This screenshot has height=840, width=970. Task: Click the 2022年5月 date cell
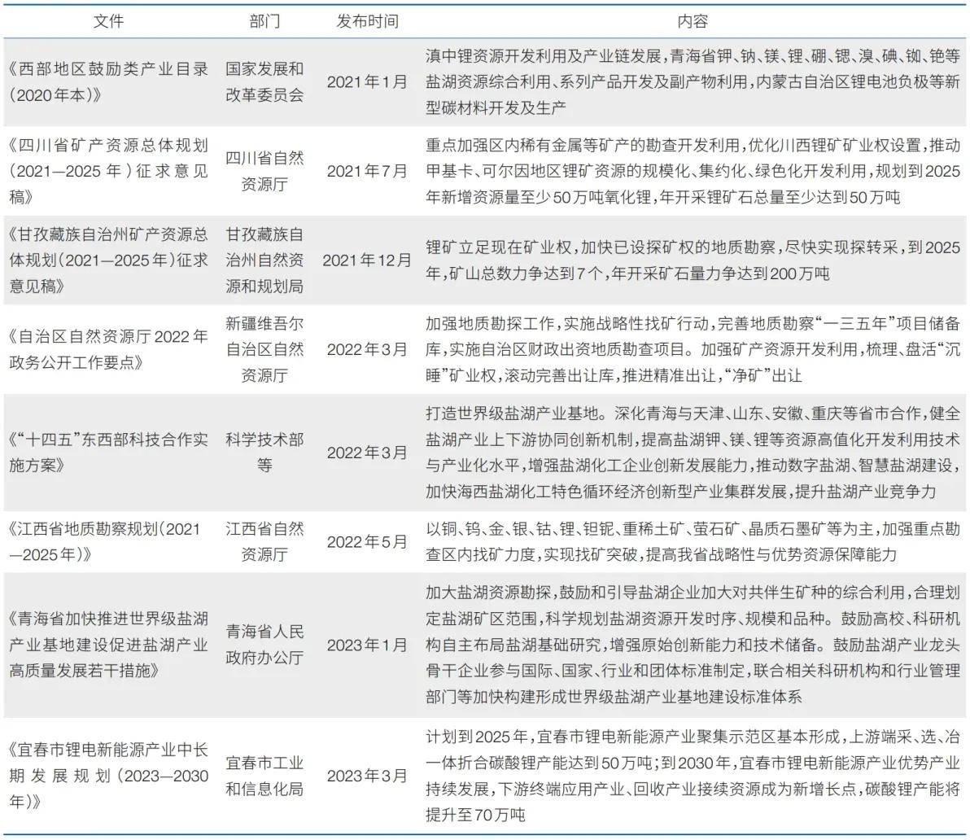[367, 542]
